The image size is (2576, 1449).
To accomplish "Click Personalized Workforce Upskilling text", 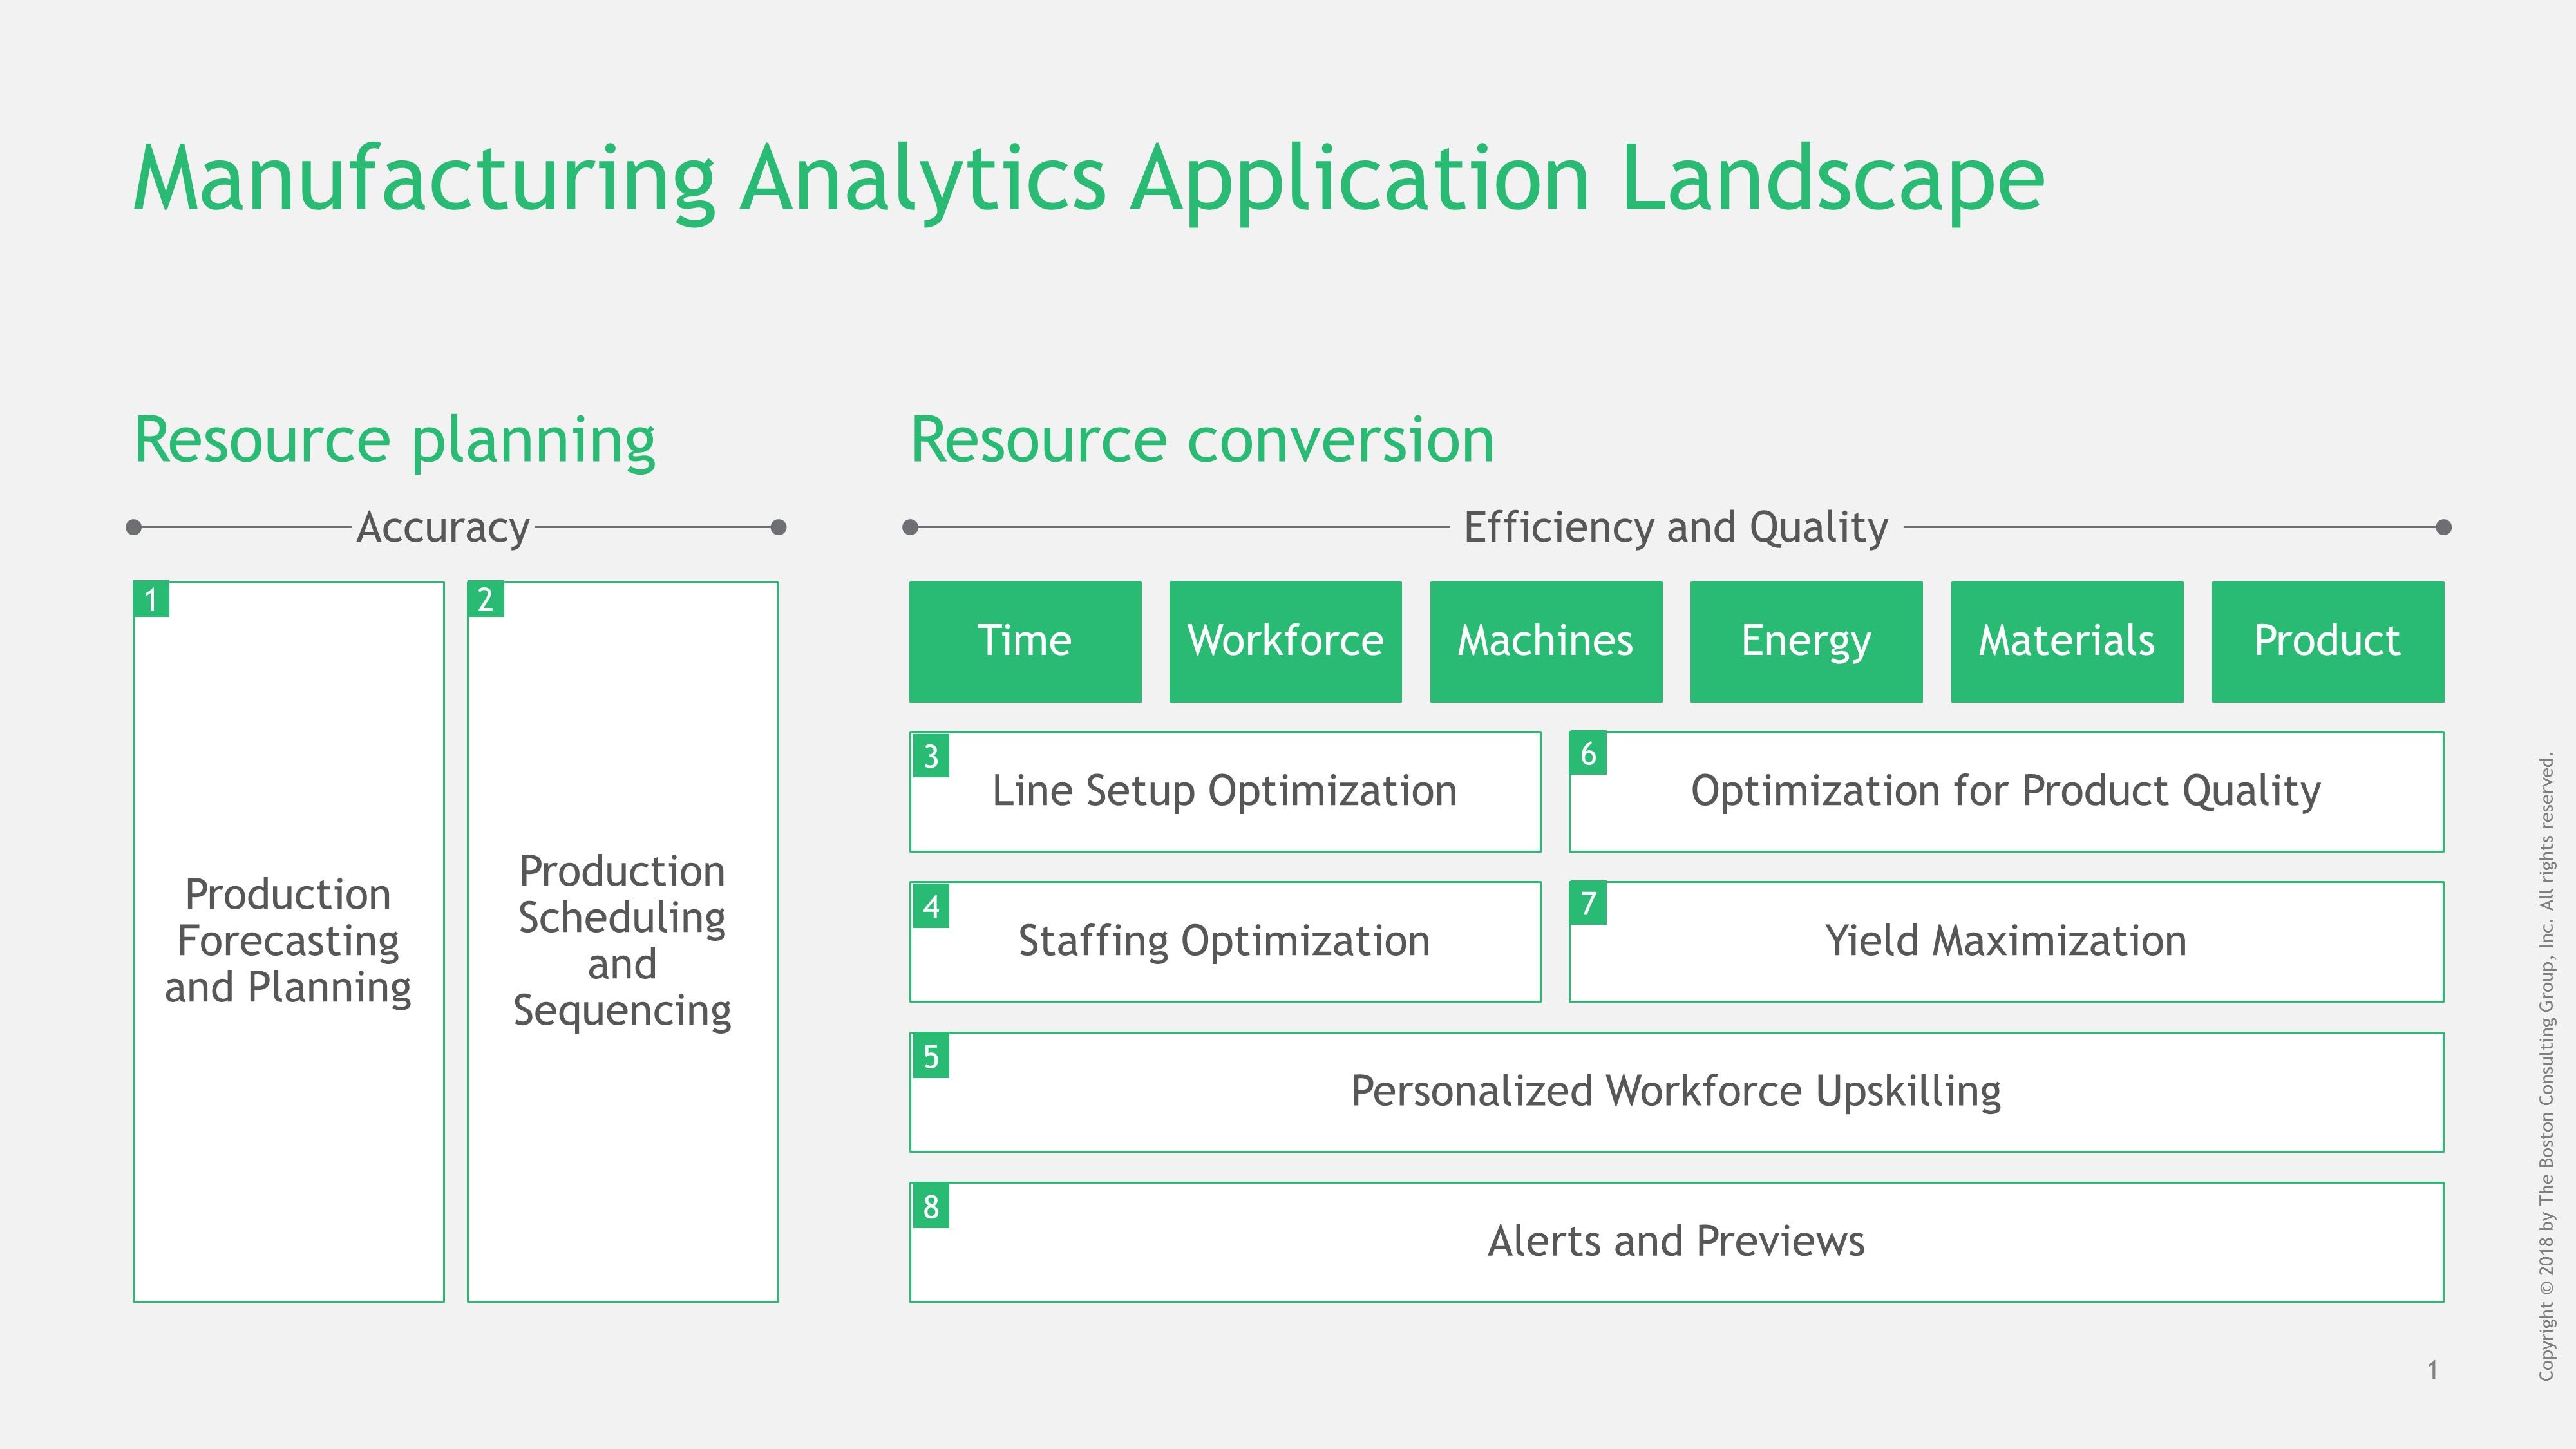I will coord(1676,1091).
